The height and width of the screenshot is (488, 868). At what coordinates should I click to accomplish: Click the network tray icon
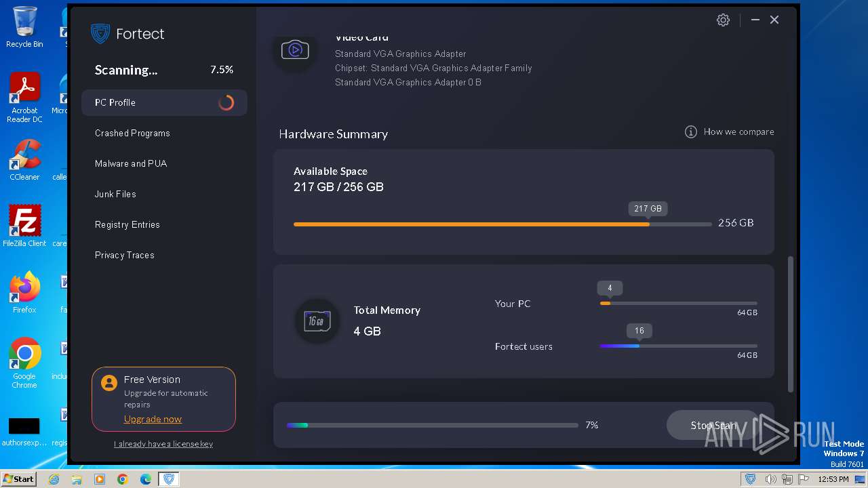787,479
